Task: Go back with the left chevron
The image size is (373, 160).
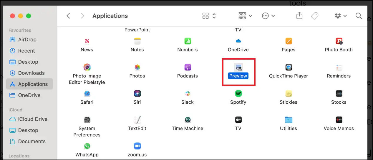Action: 68,16
